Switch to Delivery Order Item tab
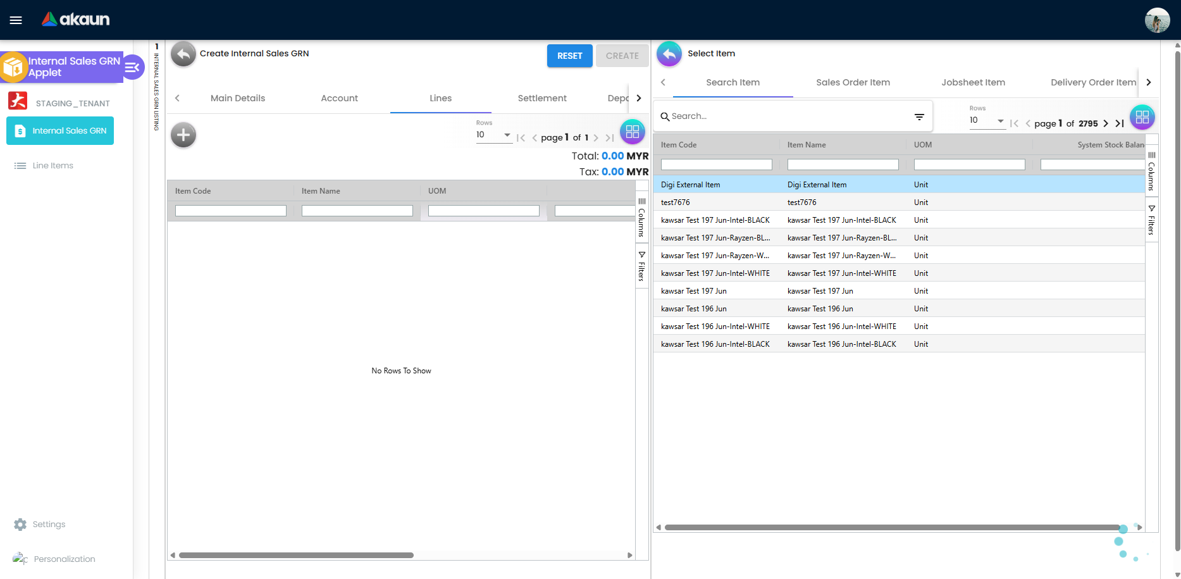 click(x=1093, y=82)
